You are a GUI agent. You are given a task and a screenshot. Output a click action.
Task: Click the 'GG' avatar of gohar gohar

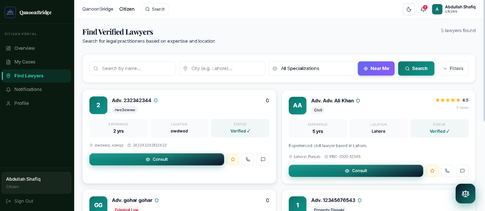[99, 204]
